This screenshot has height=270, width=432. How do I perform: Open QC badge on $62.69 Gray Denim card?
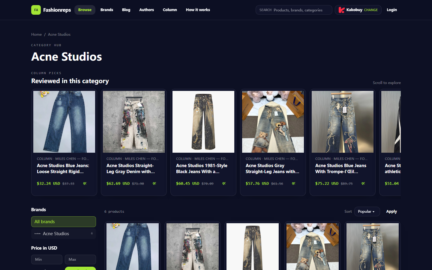(154, 183)
